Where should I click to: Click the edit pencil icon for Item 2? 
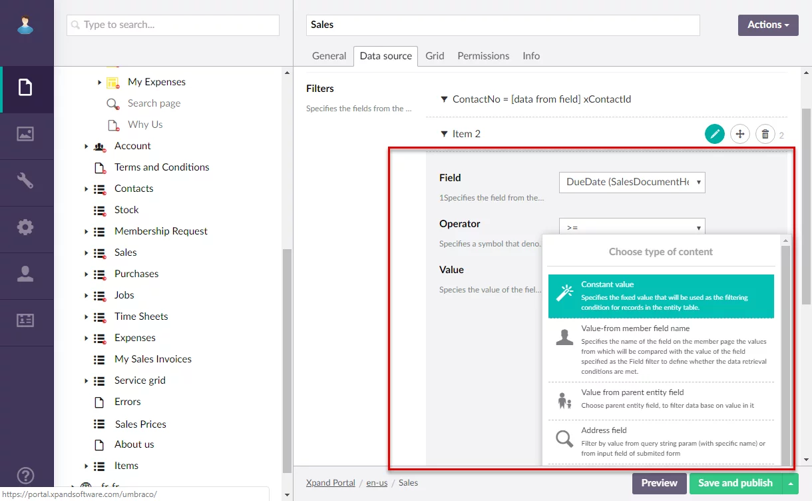pos(715,134)
